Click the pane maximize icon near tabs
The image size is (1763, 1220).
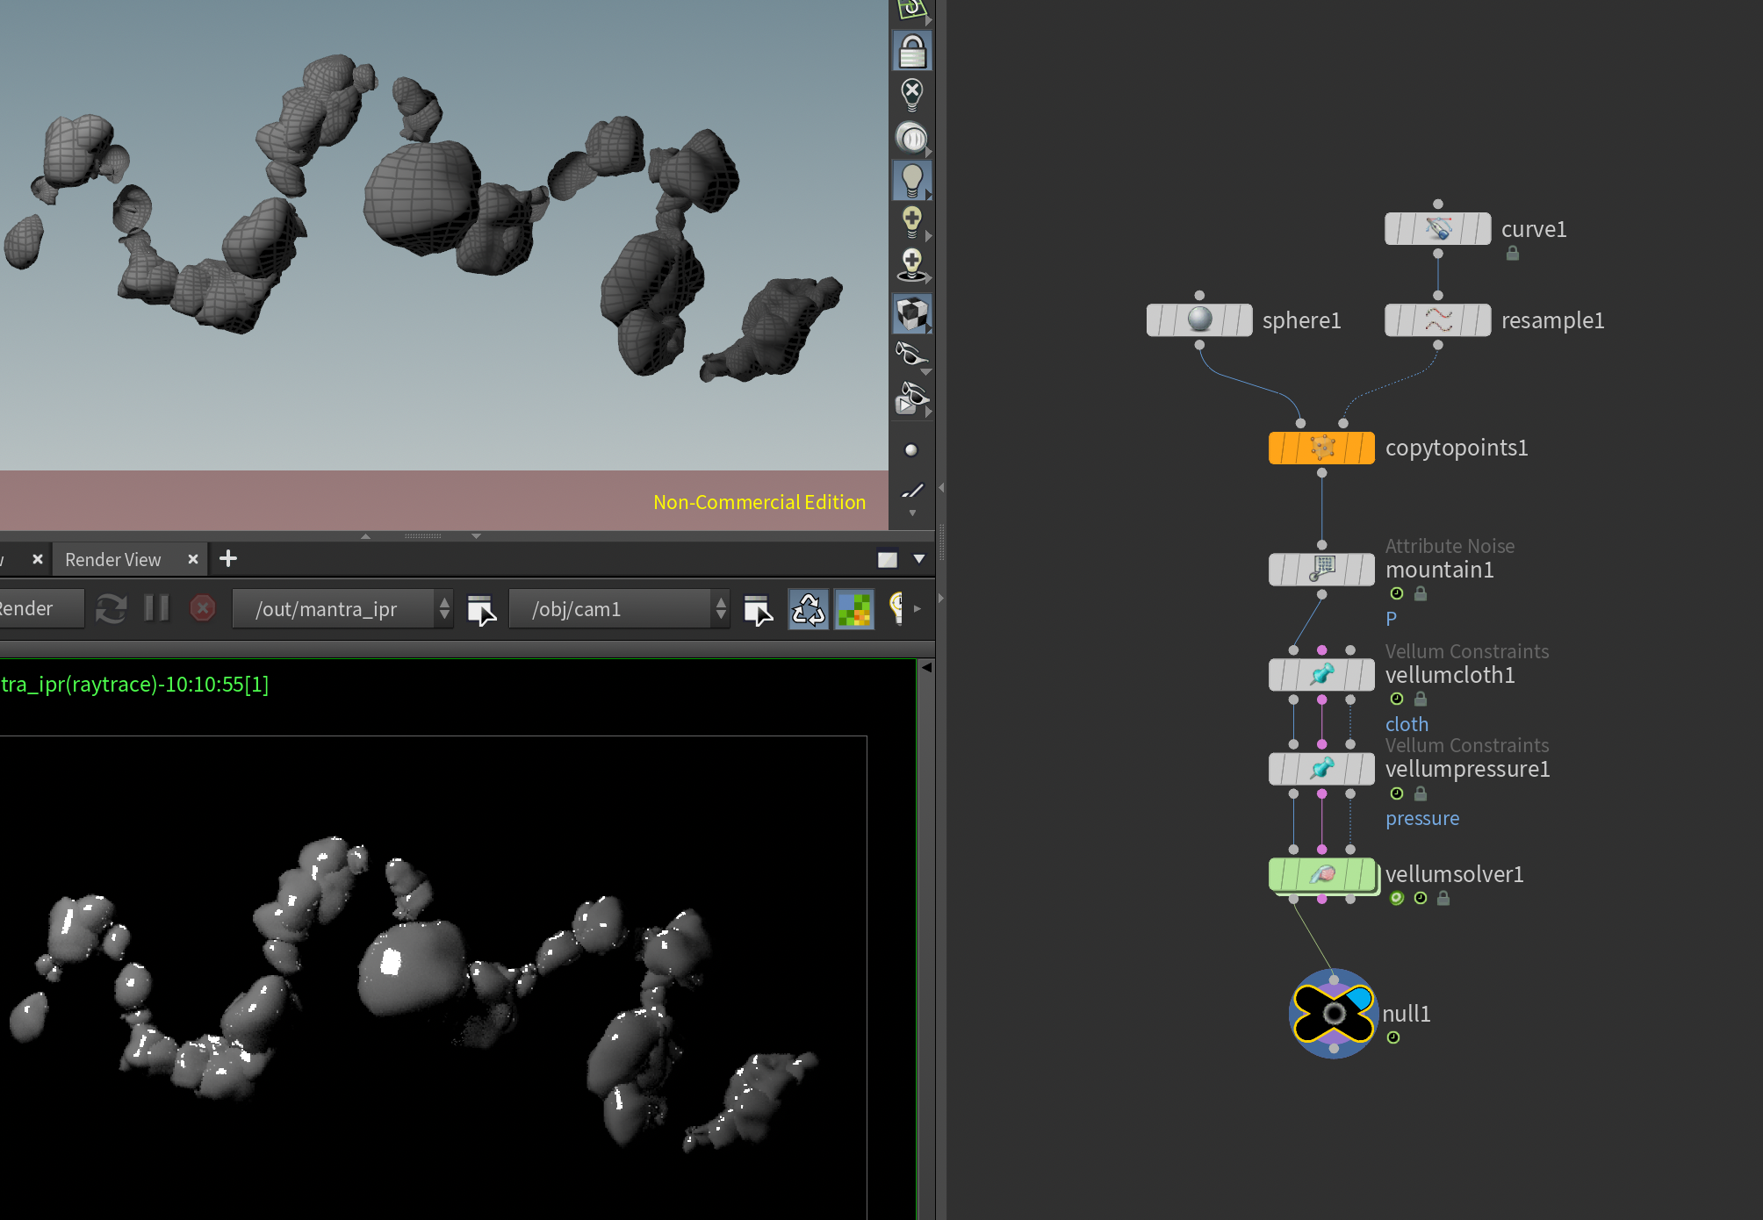tap(888, 559)
